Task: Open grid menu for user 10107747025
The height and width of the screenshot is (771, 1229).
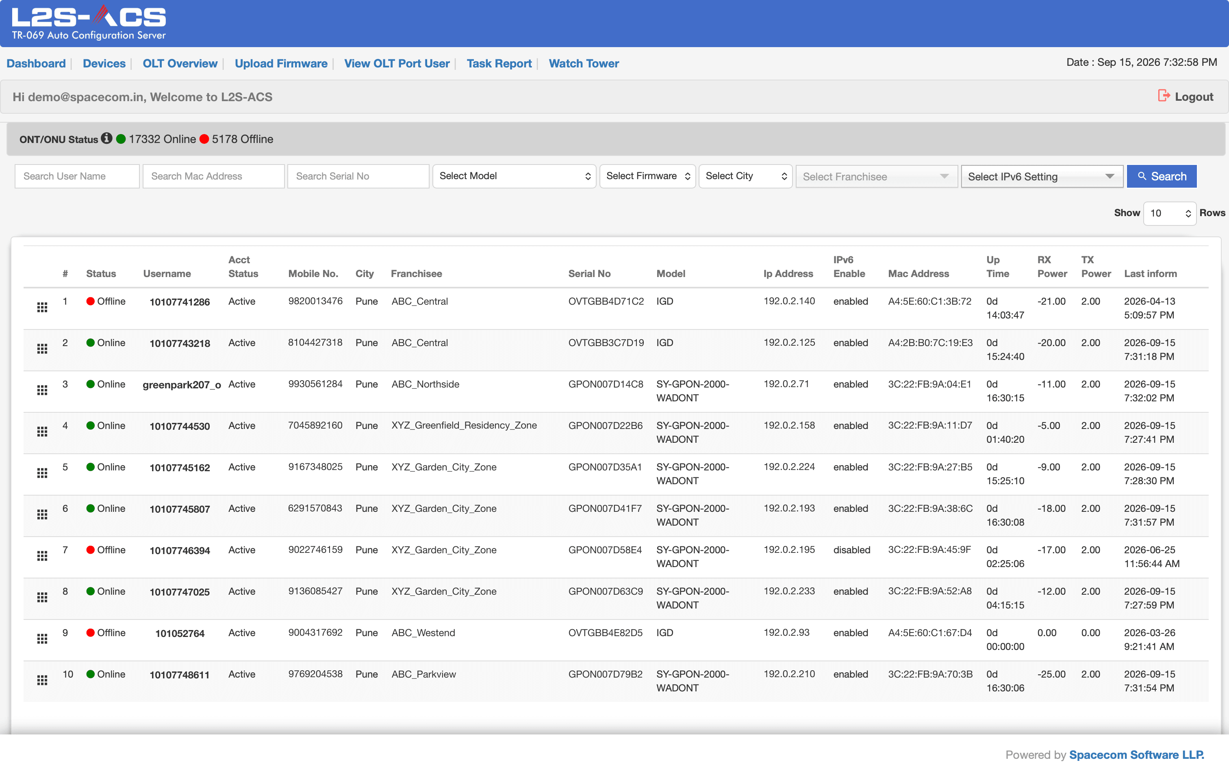Action: [x=42, y=597]
